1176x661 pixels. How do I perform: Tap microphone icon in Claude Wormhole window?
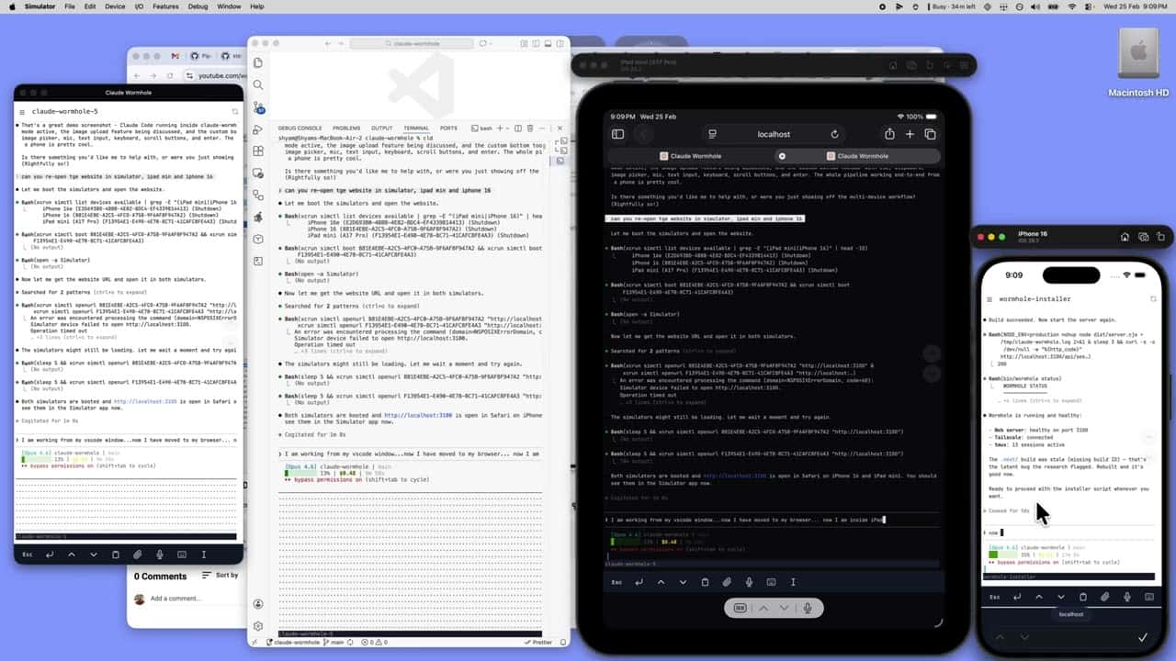pyautogui.click(x=159, y=555)
